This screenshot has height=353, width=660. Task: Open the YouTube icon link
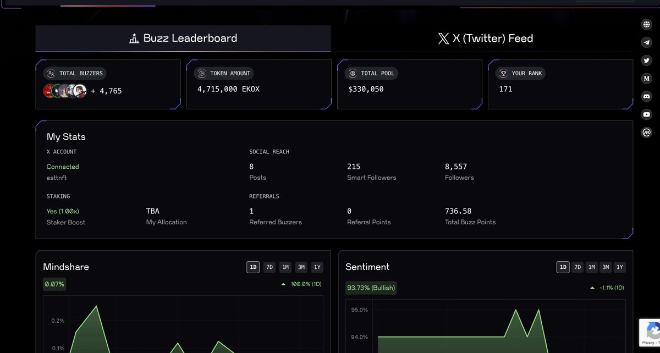[647, 114]
